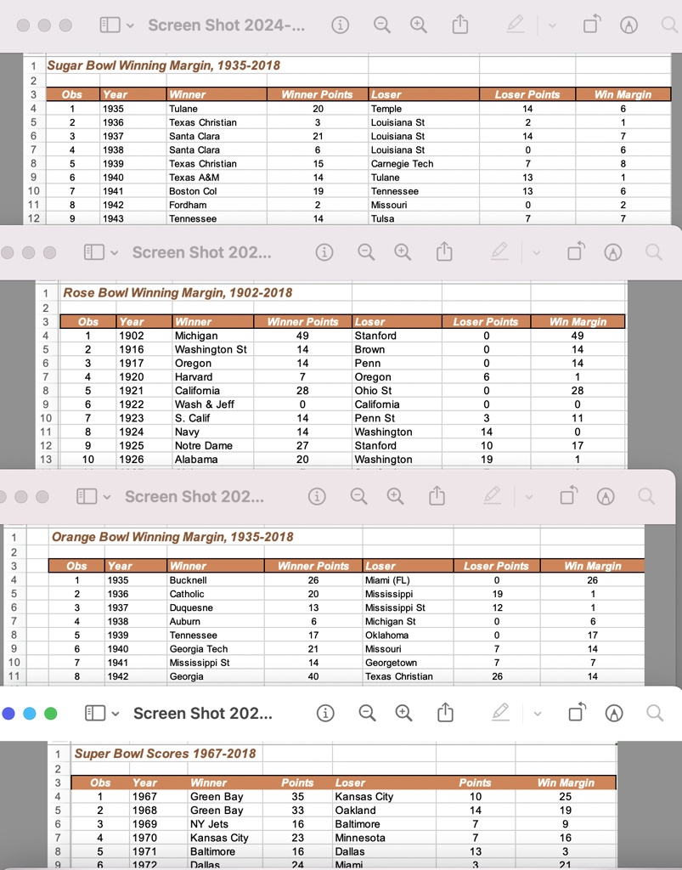682x870 pixels.
Task: Click 'Super Bowl Scores 1967-2018' title
Action: (166, 754)
